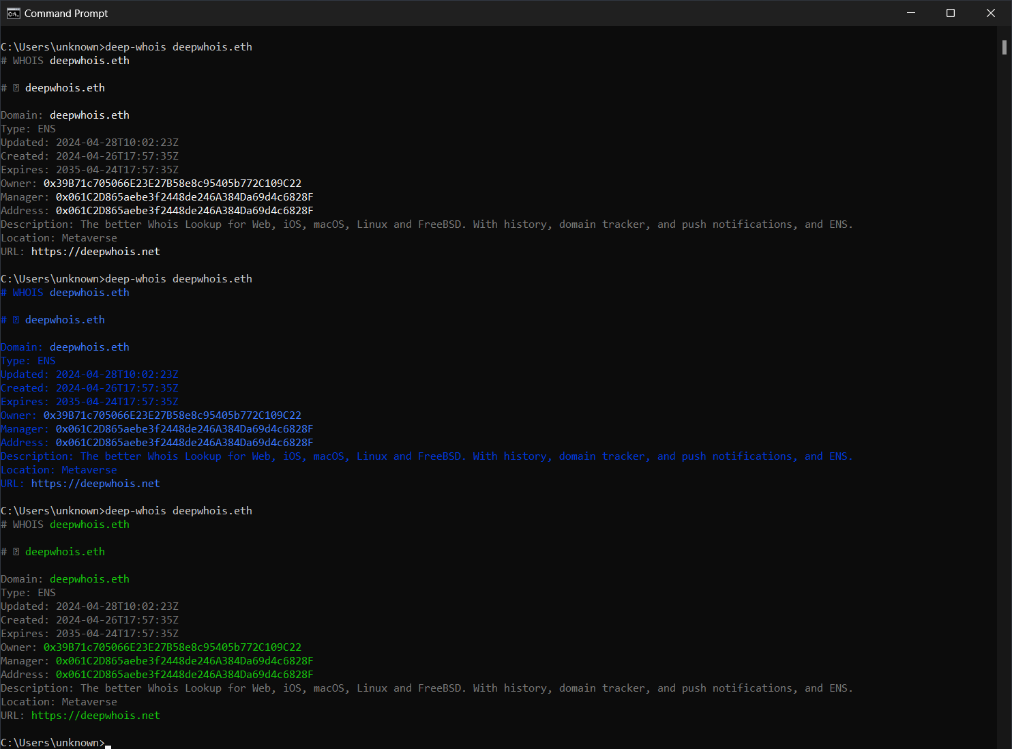Open the blue https://deepwhois.net URL
The image size is (1012, 749).
click(95, 483)
